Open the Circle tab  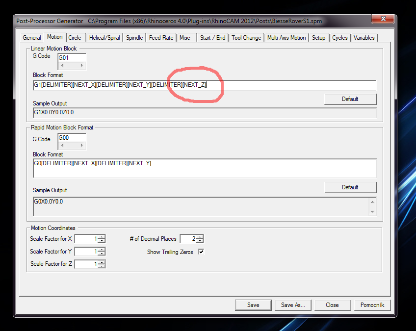75,38
